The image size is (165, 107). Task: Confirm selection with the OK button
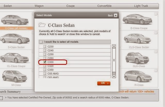point(104,83)
